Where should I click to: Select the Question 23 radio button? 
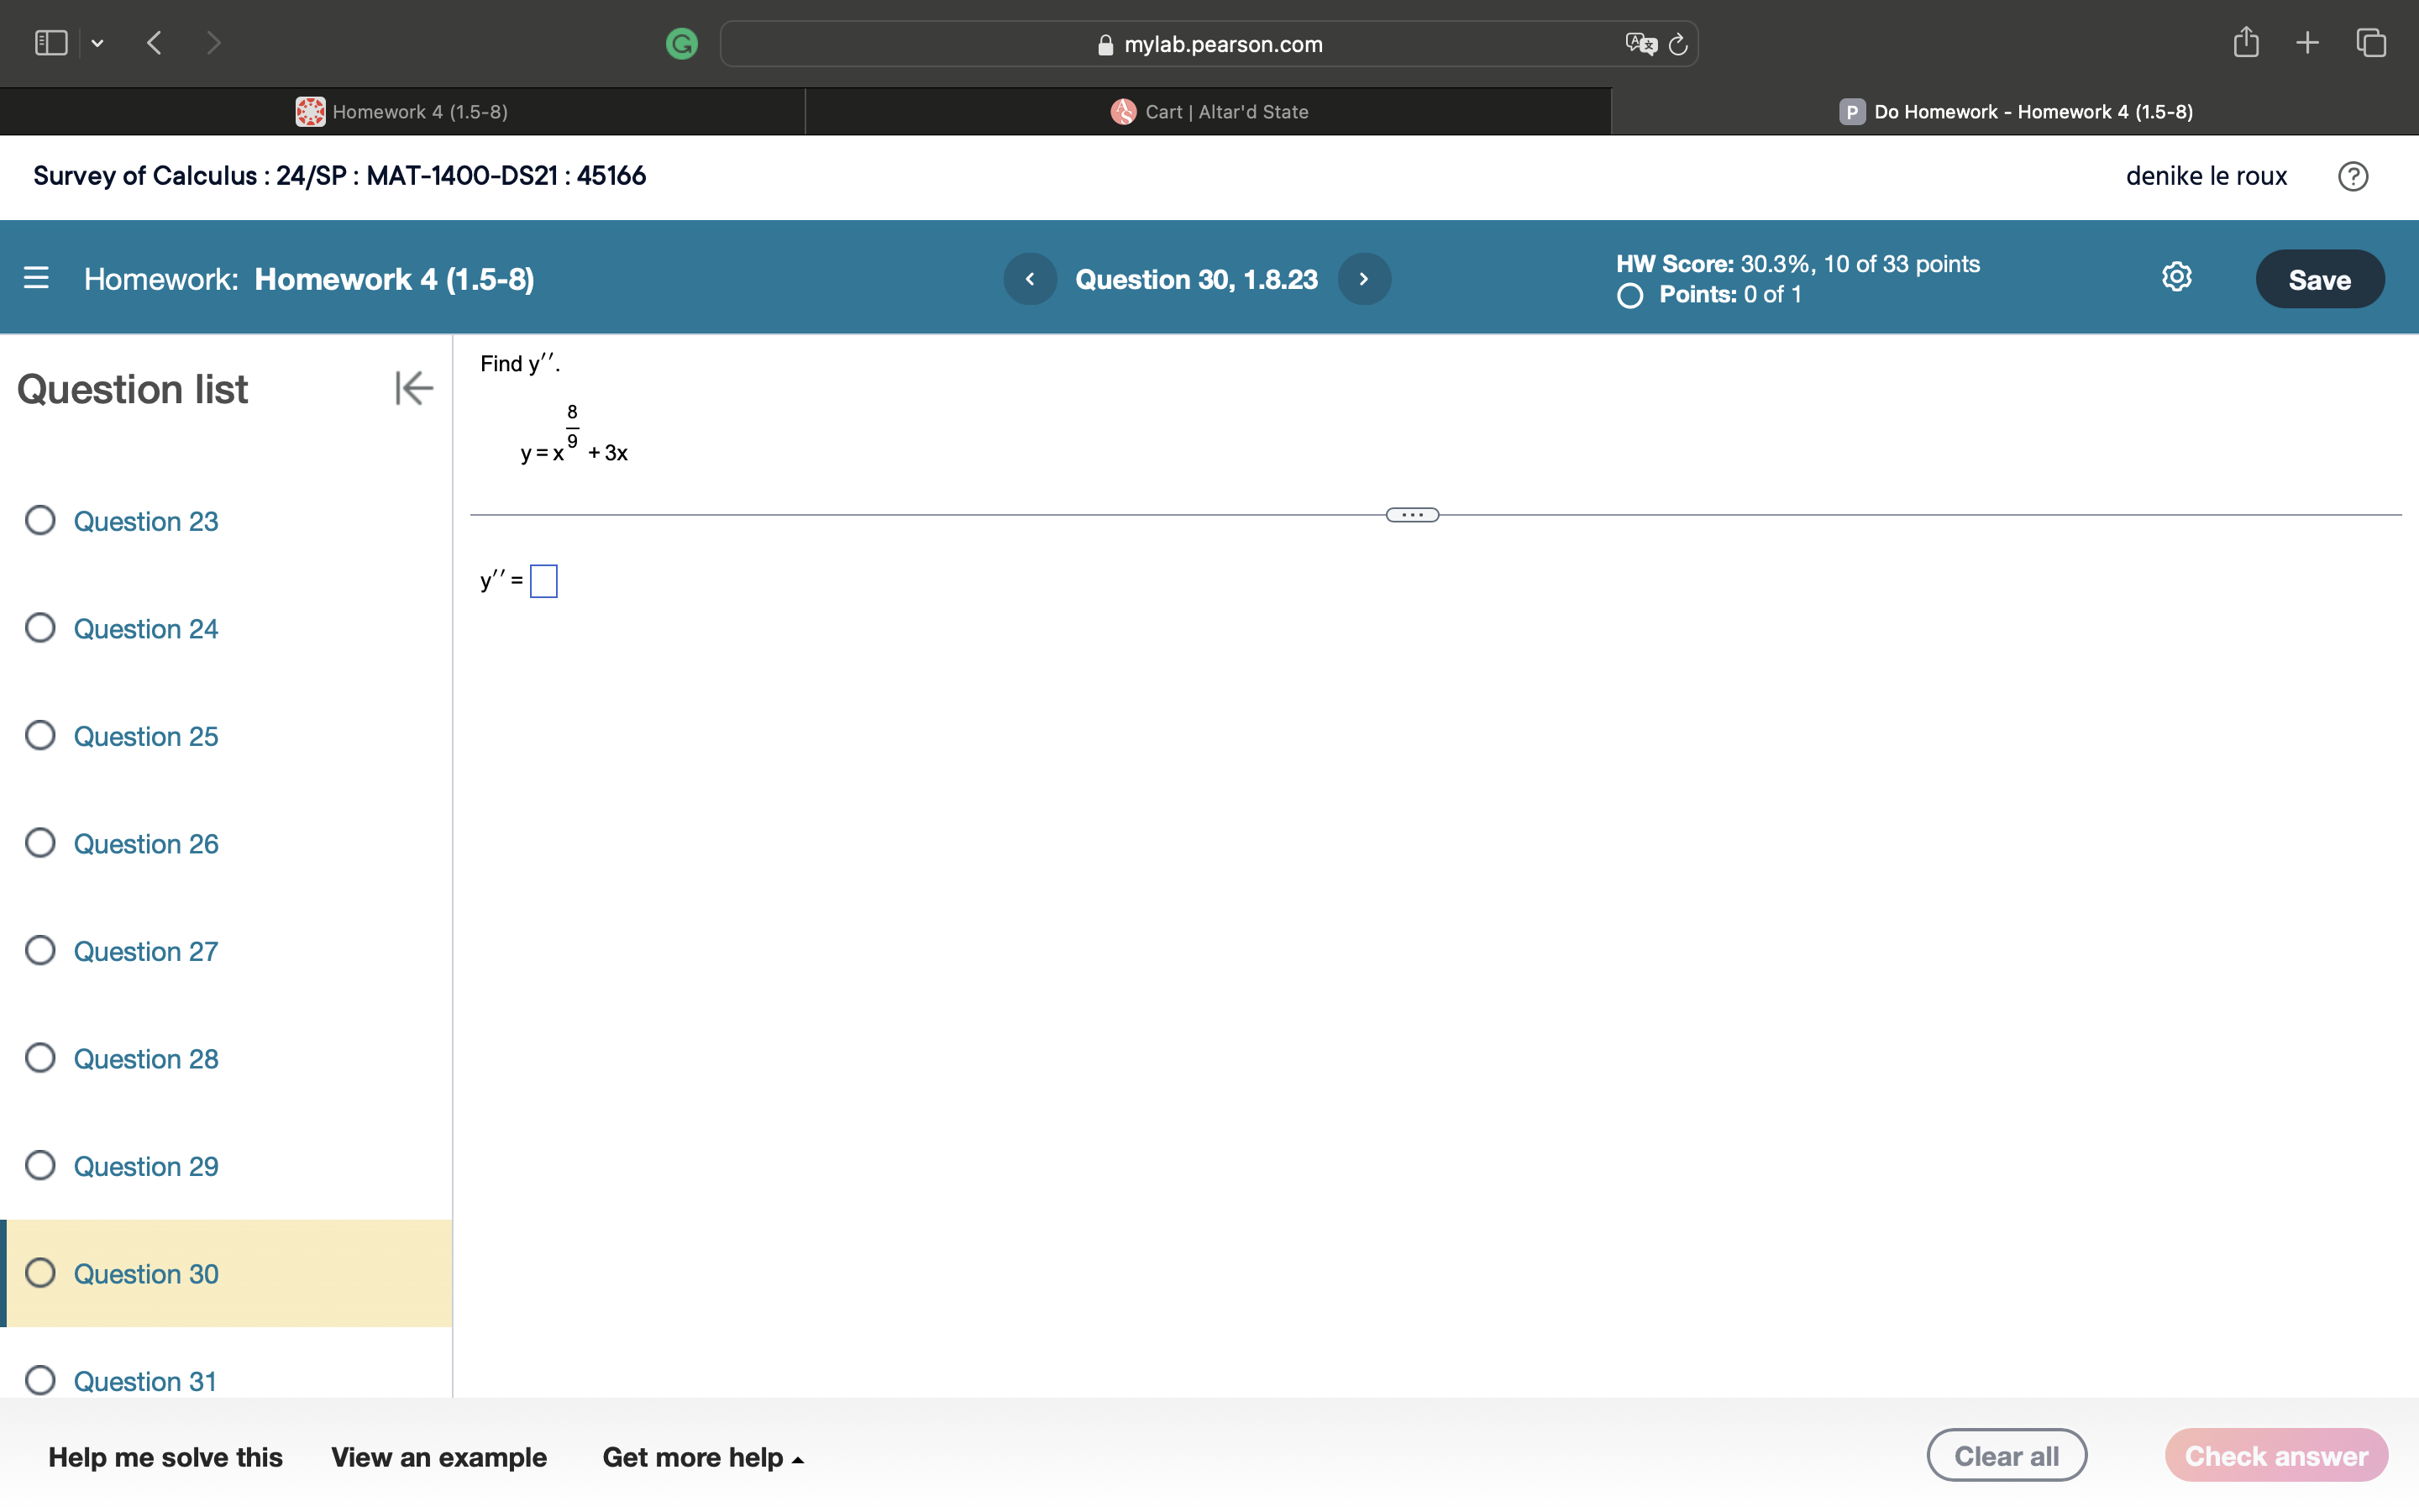tap(40, 519)
